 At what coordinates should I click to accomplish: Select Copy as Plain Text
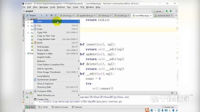pyautogui.click(x=57, y=36)
